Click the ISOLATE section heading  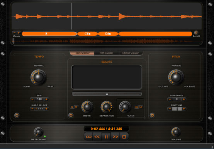tap(107, 62)
